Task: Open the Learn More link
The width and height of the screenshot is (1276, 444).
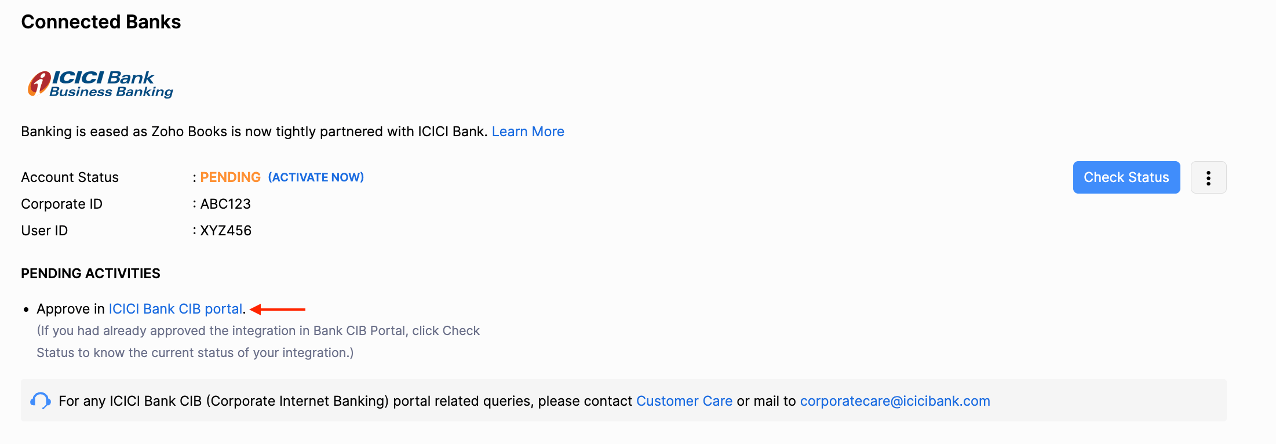Action: 528,132
